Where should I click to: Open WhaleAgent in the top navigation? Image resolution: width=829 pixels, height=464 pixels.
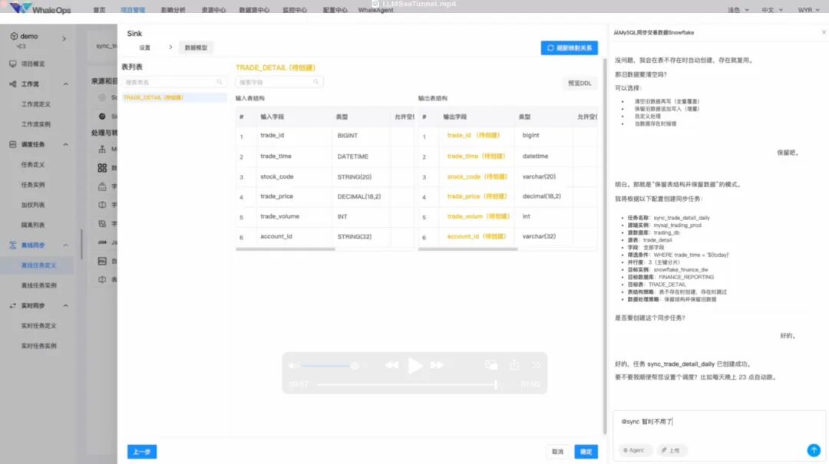pyautogui.click(x=375, y=10)
